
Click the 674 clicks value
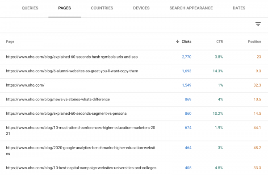[188, 128]
